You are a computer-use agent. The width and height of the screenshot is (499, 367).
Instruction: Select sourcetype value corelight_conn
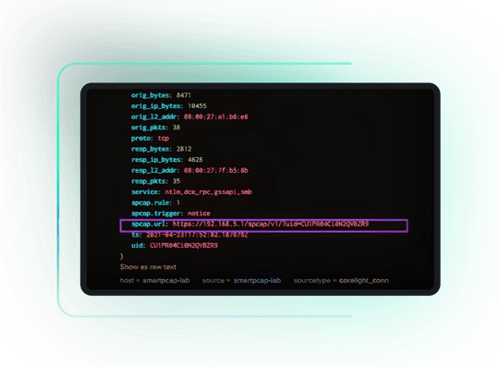point(364,280)
